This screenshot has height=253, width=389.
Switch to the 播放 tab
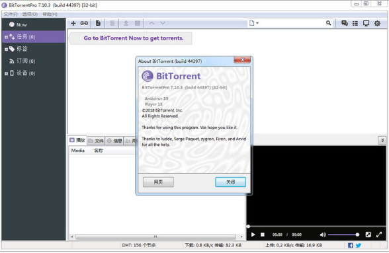77,141
